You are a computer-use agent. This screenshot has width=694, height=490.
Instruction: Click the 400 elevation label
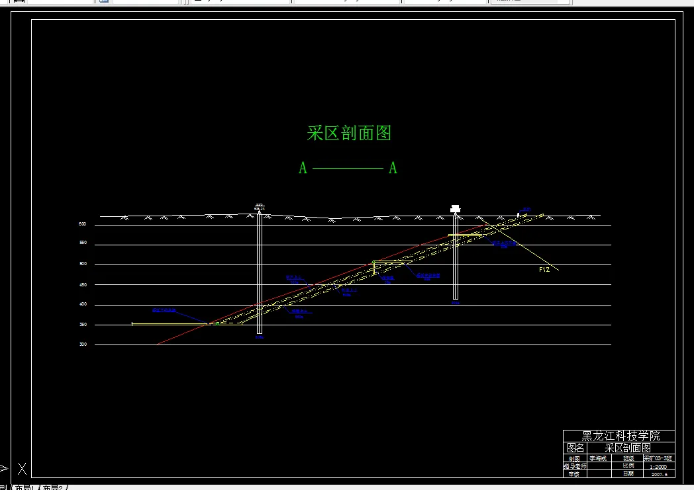click(83, 304)
